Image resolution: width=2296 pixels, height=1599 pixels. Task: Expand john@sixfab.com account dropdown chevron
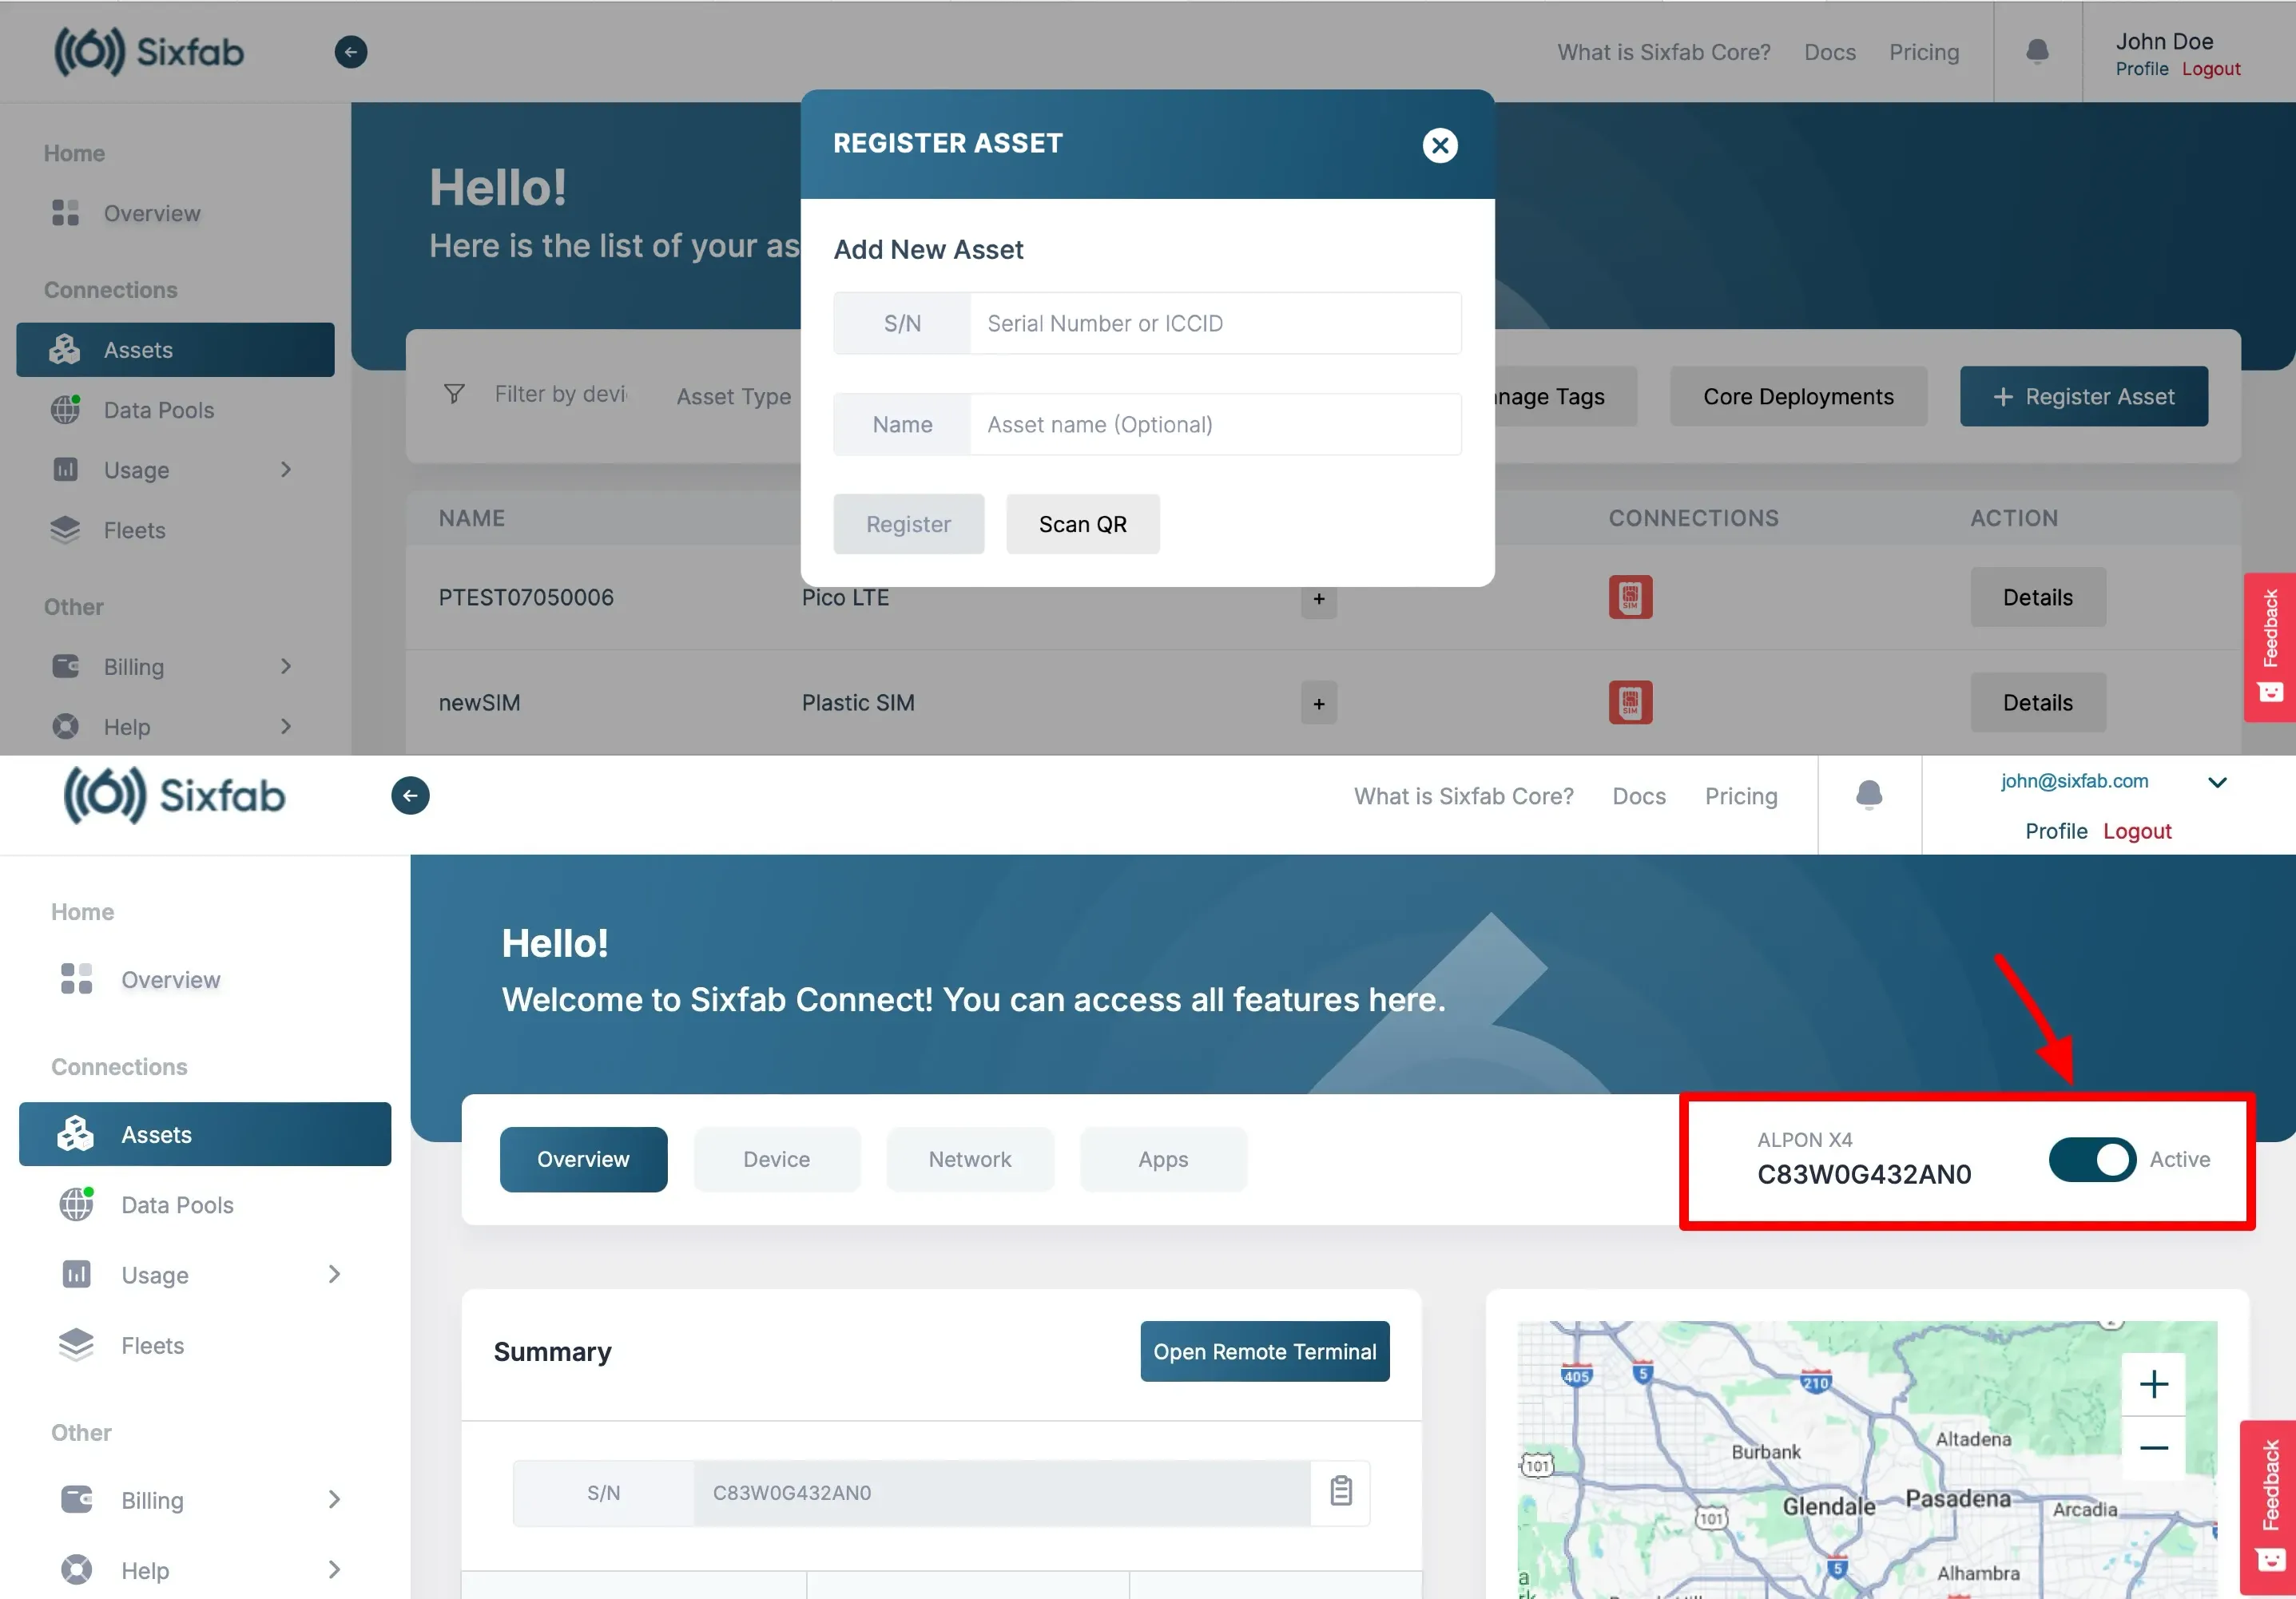click(2217, 782)
